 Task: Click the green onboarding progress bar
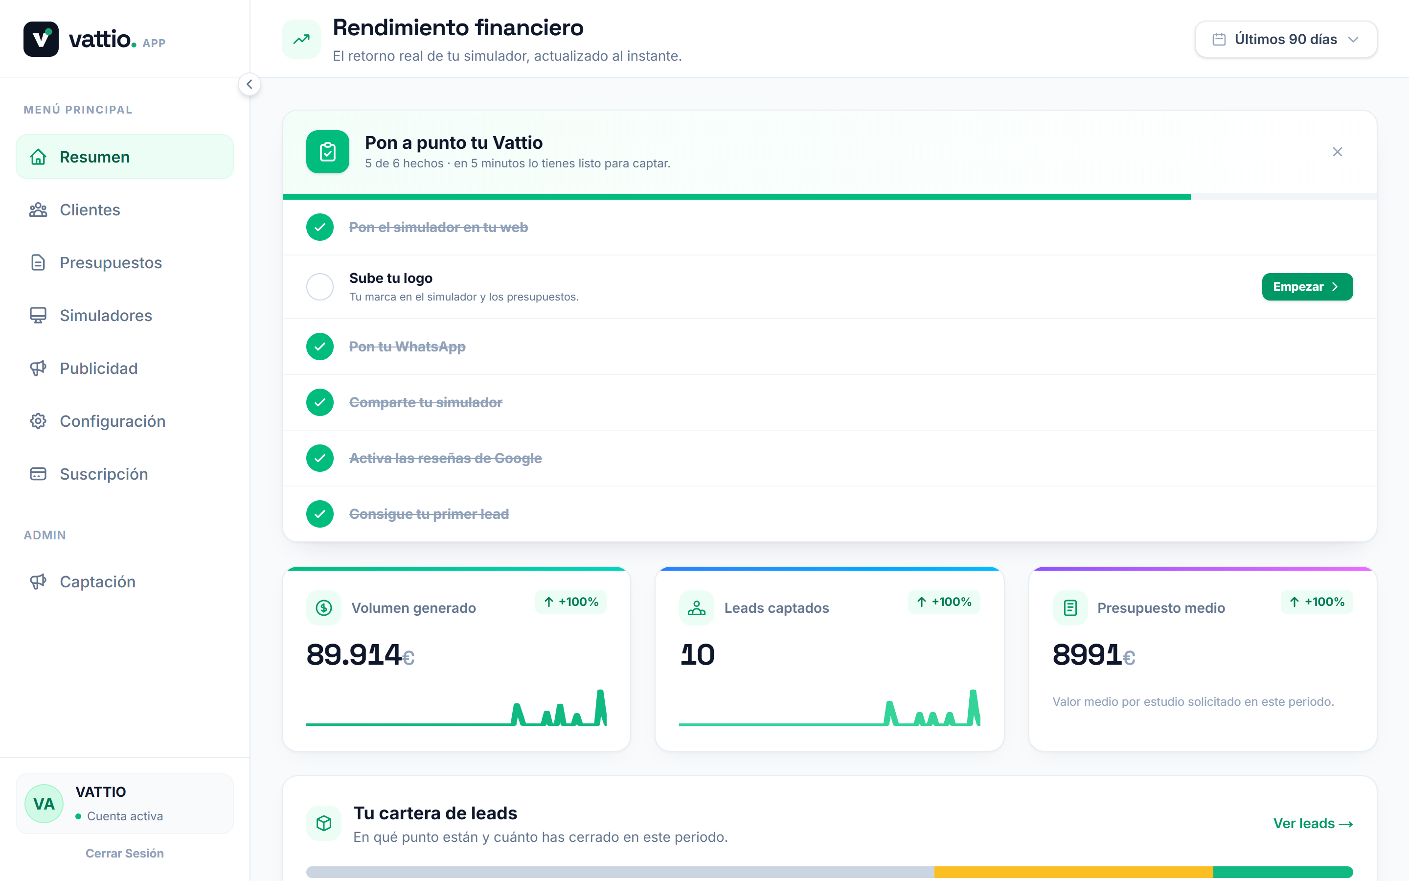(x=736, y=197)
